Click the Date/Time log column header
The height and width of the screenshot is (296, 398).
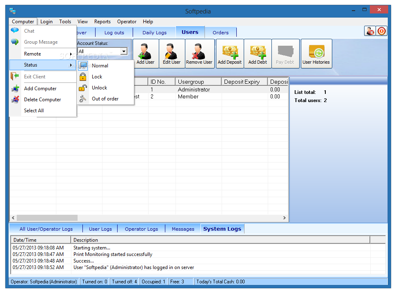point(40,240)
